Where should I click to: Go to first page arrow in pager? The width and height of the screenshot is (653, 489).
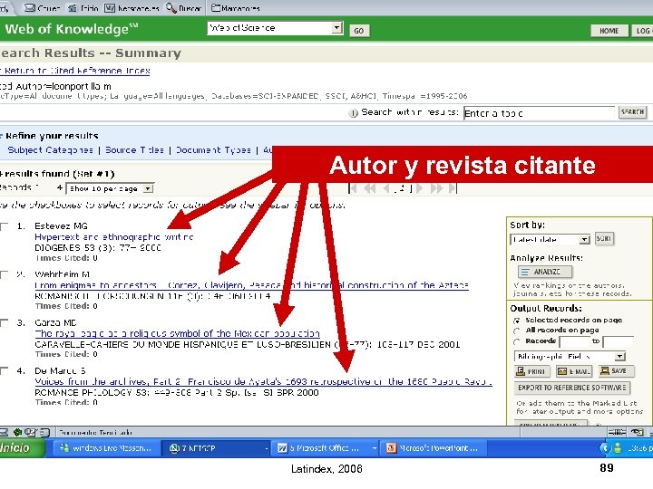pyautogui.click(x=353, y=188)
